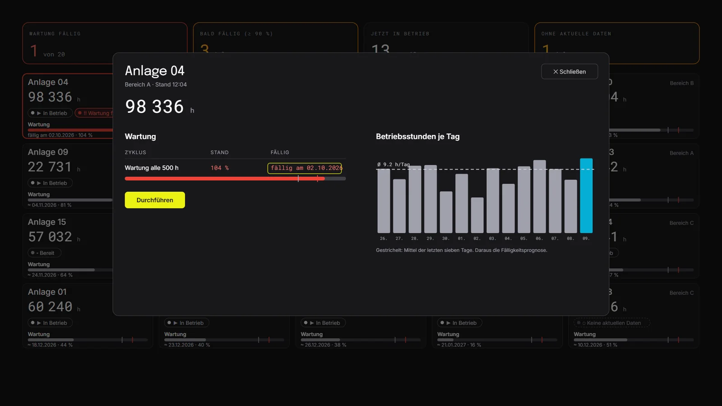This screenshot has width=722, height=406.
Task: Click the red Wartung progress bar in dialog
Action: pyautogui.click(x=235, y=179)
